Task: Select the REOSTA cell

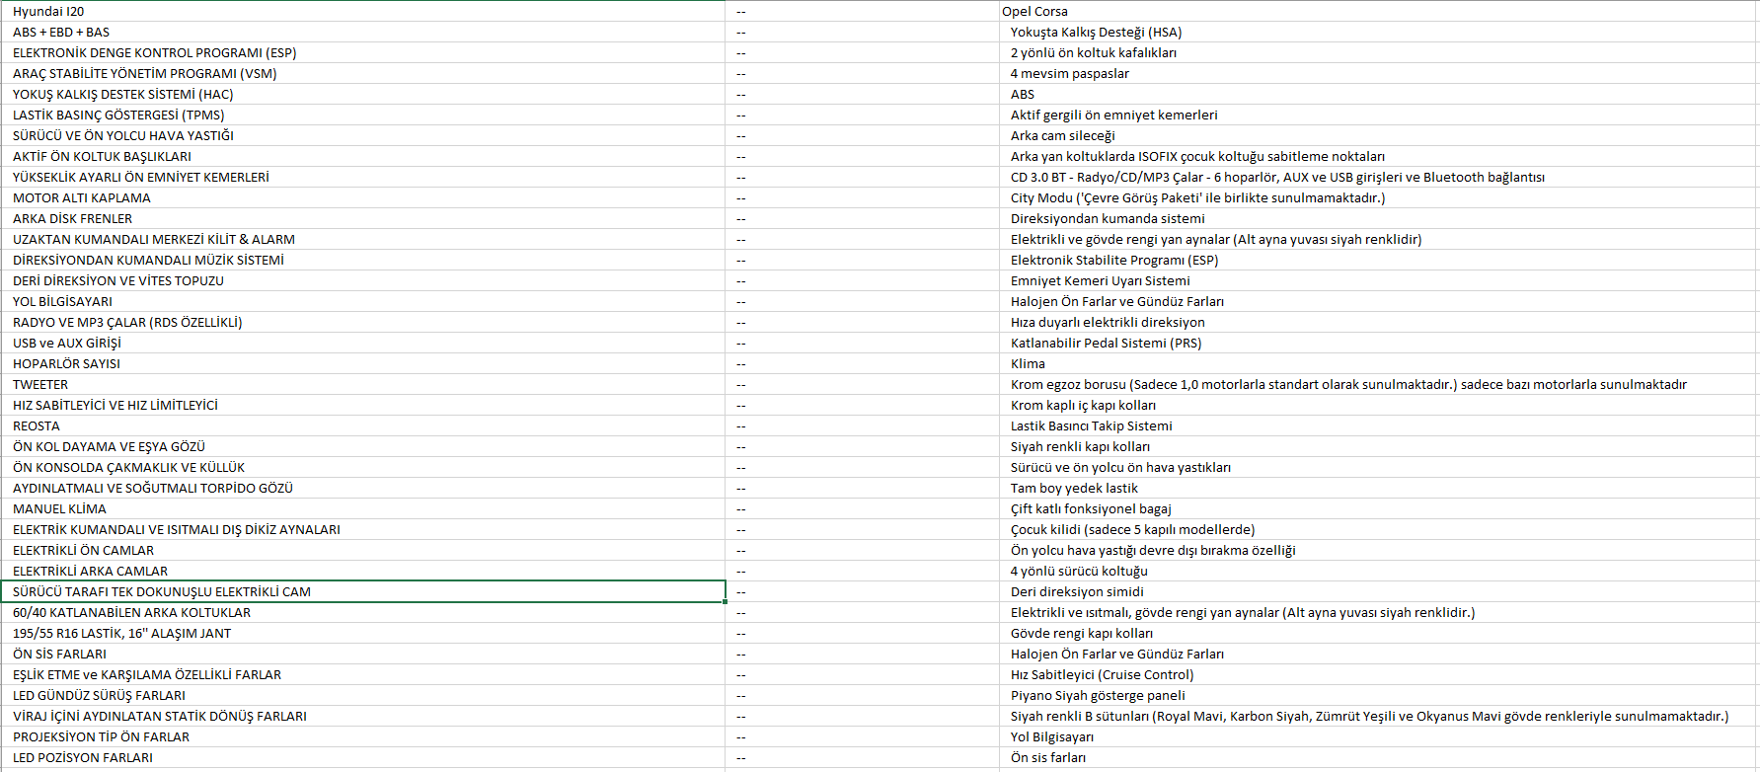Action: tap(363, 425)
